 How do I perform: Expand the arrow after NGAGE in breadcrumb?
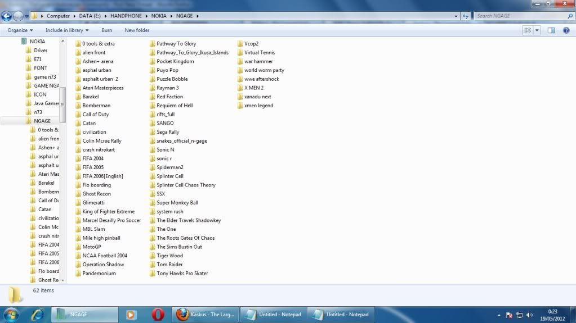pyautogui.click(x=198, y=16)
